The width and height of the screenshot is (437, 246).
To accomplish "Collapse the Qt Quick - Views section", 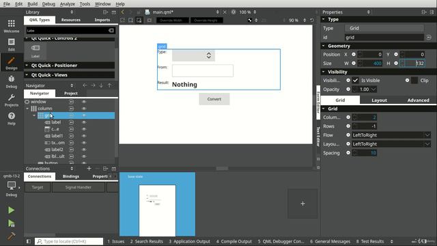I will pos(27,74).
